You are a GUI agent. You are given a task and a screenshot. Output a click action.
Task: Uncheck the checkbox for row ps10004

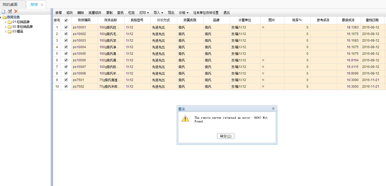click(x=66, y=47)
